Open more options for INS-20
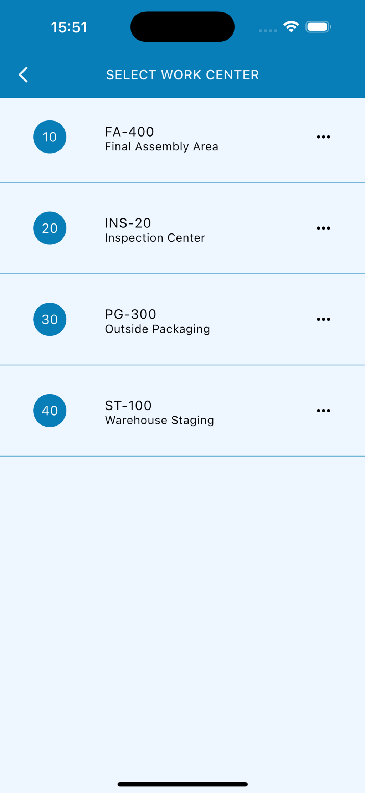Image resolution: width=365 pixels, height=793 pixels. 323,228
